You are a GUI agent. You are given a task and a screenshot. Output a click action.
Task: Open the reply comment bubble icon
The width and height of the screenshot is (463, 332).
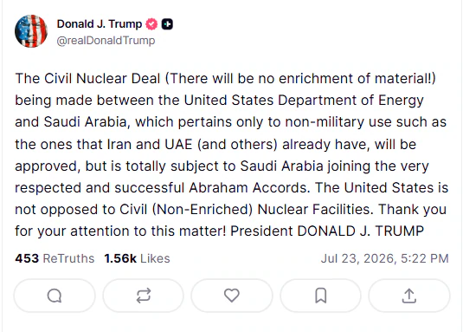[55, 296]
